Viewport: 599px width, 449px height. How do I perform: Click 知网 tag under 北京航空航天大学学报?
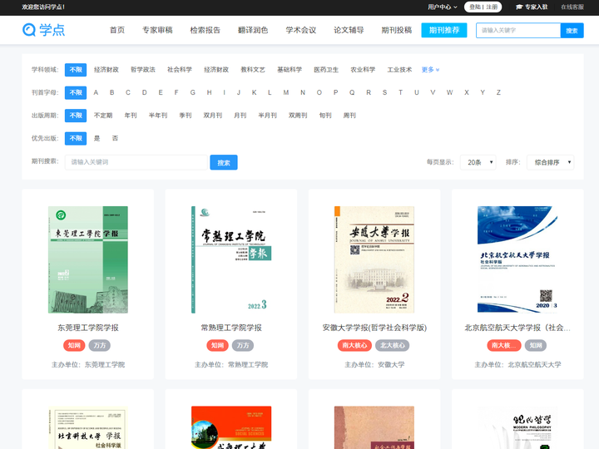click(x=536, y=346)
